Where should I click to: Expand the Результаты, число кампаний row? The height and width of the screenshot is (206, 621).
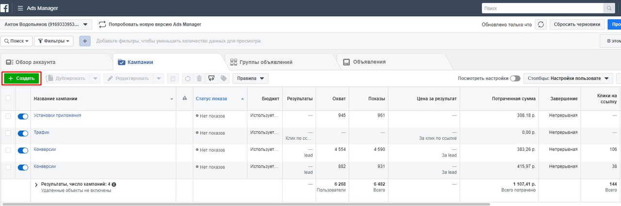click(x=36, y=185)
